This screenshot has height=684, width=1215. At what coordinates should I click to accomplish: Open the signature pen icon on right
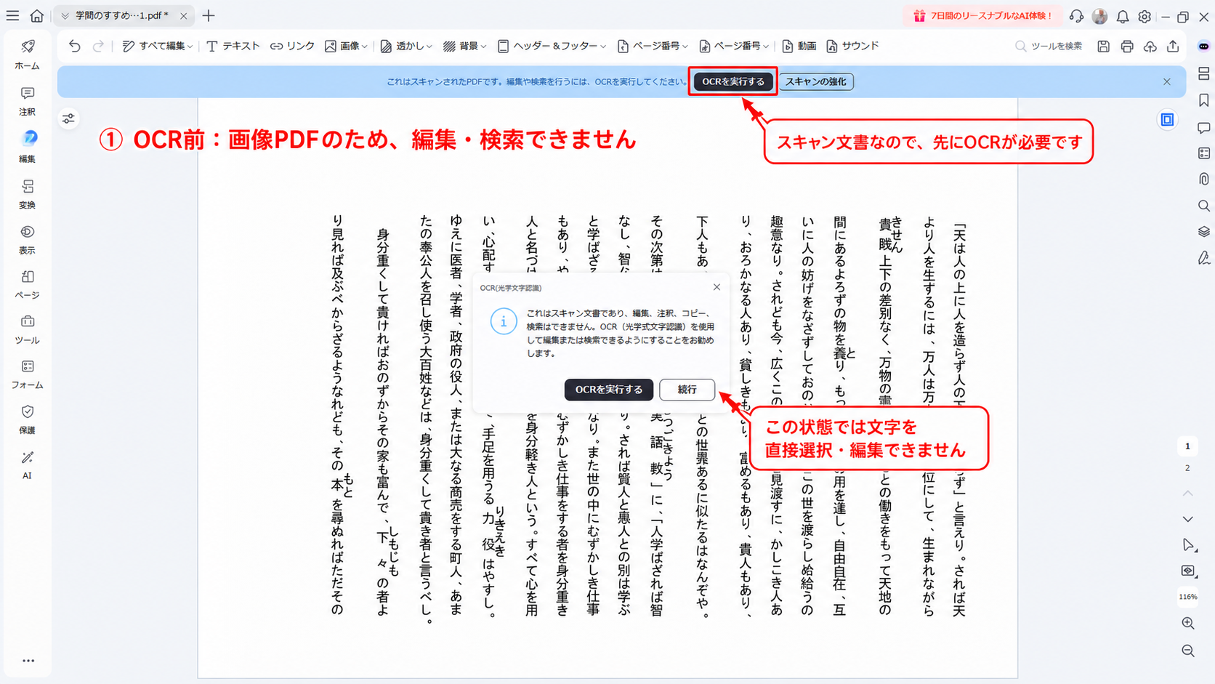click(x=1203, y=258)
